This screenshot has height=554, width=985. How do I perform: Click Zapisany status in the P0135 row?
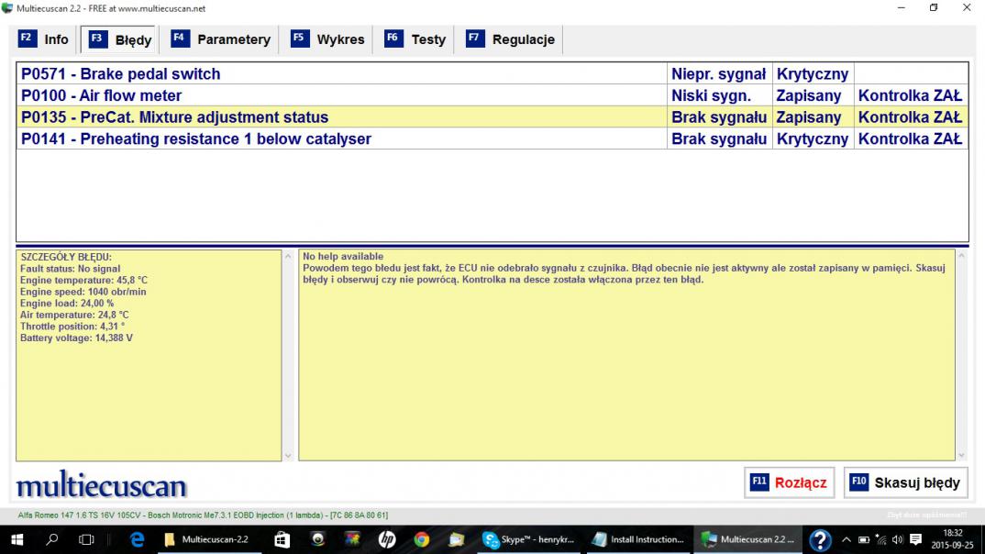coord(813,116)
